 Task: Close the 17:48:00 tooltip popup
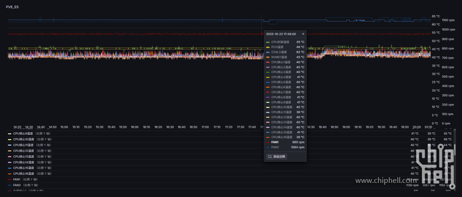[x=303, y=34]
